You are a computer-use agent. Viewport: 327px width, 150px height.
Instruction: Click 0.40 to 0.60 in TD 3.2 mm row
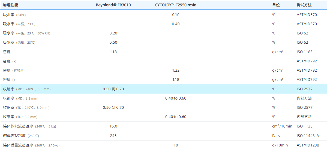pos(176,117)
